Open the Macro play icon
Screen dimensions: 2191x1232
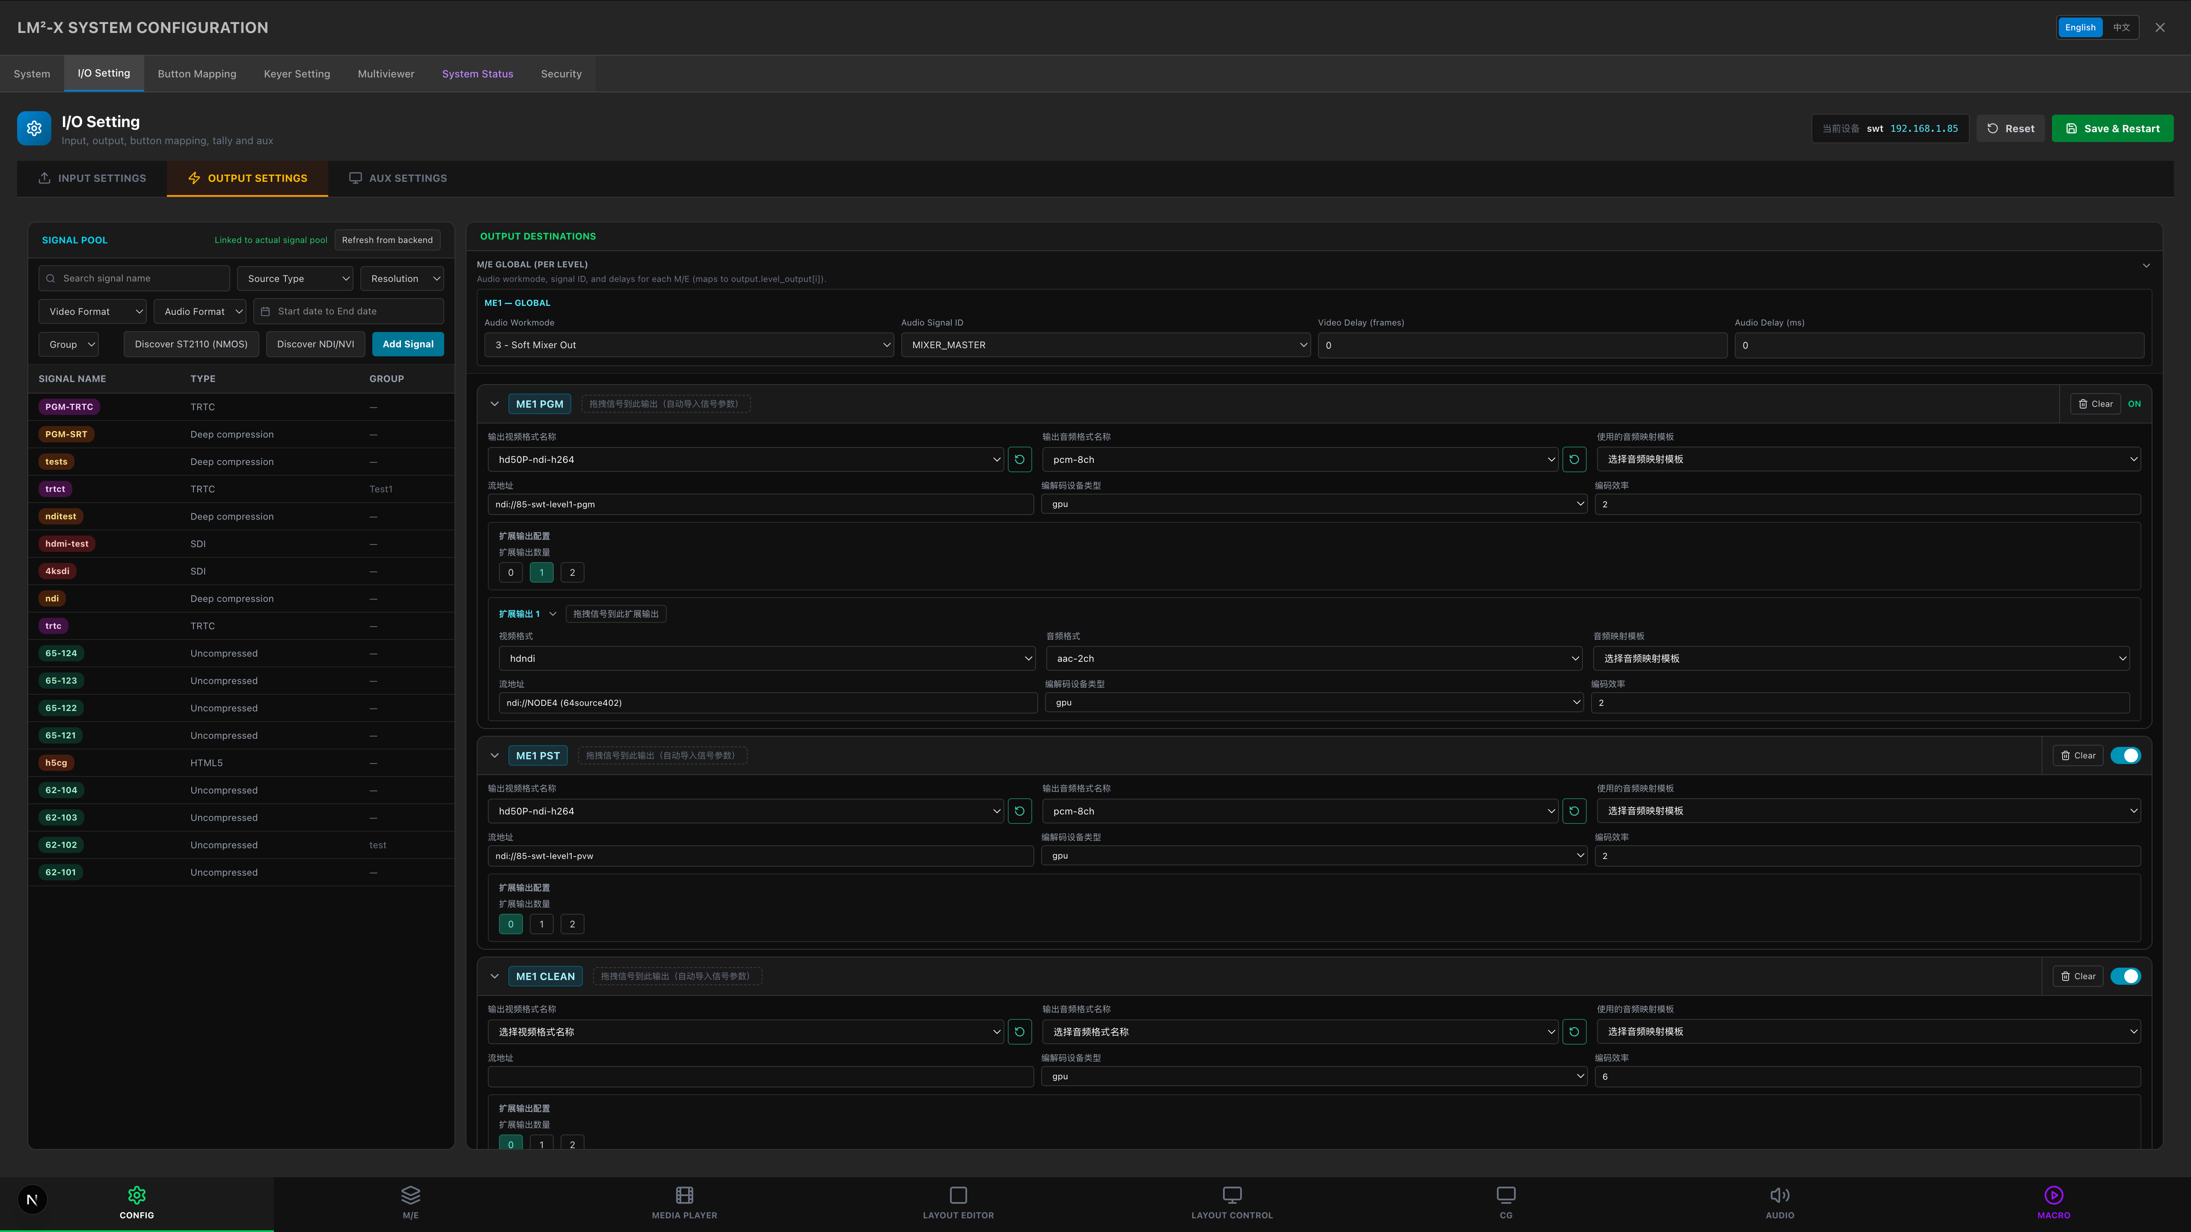[x=2053, y=1195]
